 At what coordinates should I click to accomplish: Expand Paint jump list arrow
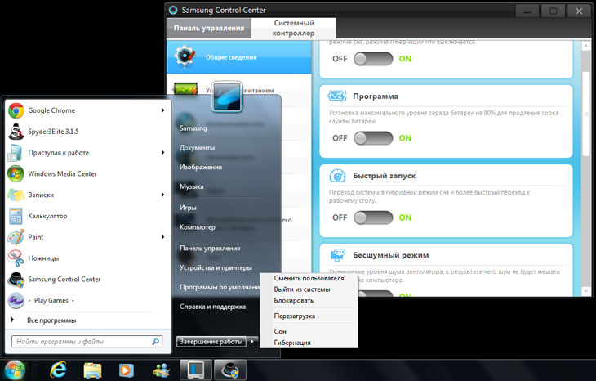click(x=162, y=237)
